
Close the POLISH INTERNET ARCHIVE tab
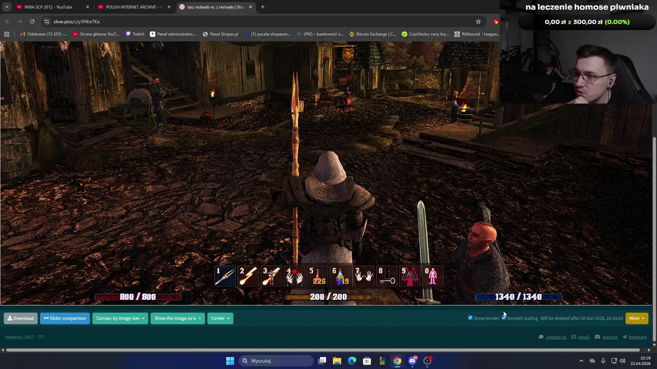(x=169, y=7)
